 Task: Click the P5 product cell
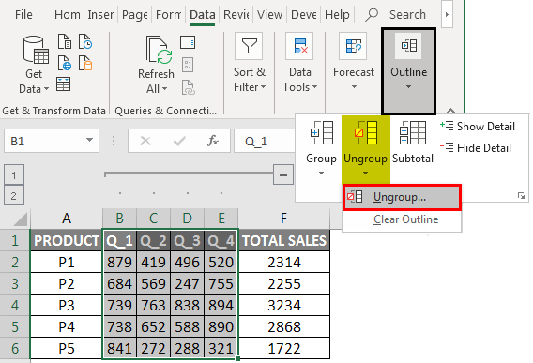coord(67,348)
